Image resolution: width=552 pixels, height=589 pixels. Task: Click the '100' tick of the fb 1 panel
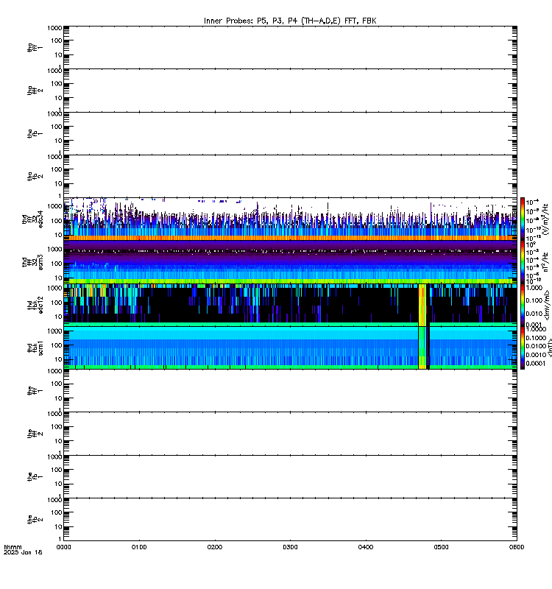(57, 470)
